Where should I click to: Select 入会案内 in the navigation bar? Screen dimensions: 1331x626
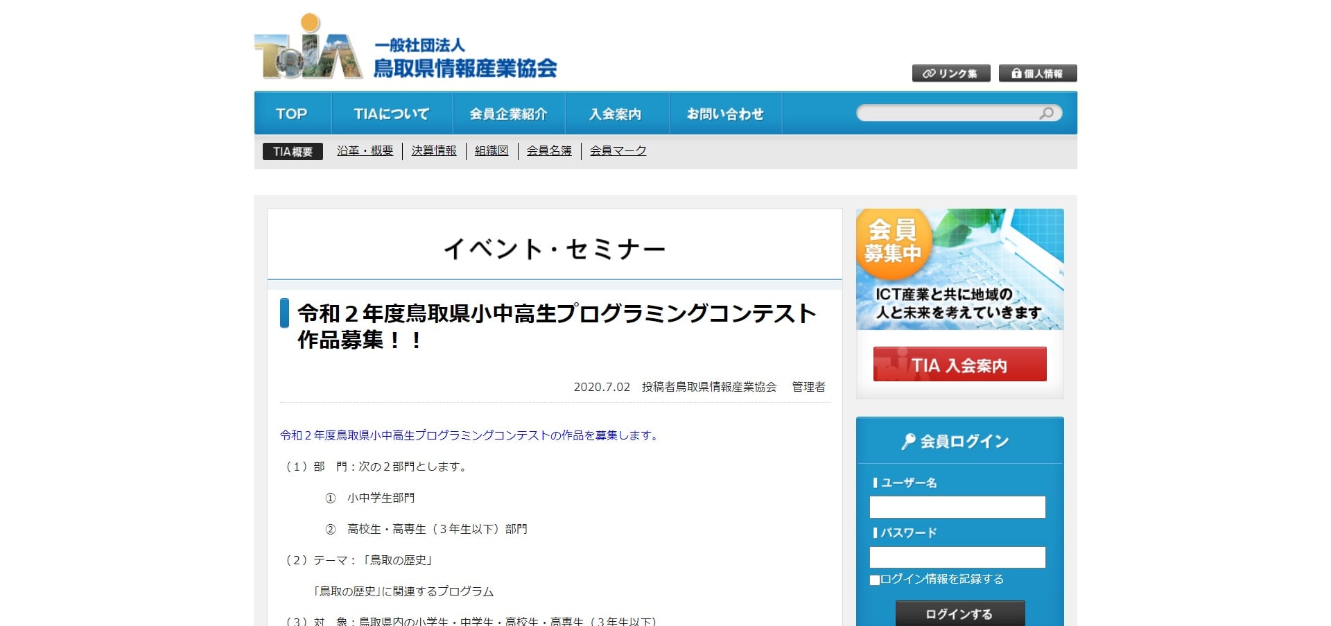[616, 114]
